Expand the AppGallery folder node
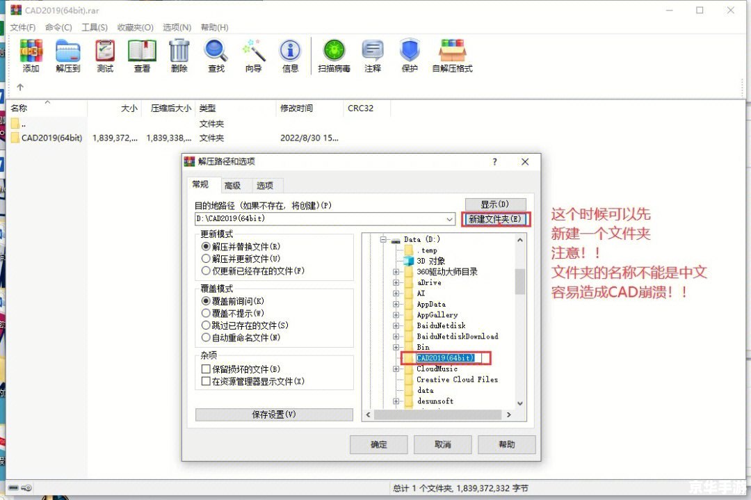751x500 pixels. (396, 315)
